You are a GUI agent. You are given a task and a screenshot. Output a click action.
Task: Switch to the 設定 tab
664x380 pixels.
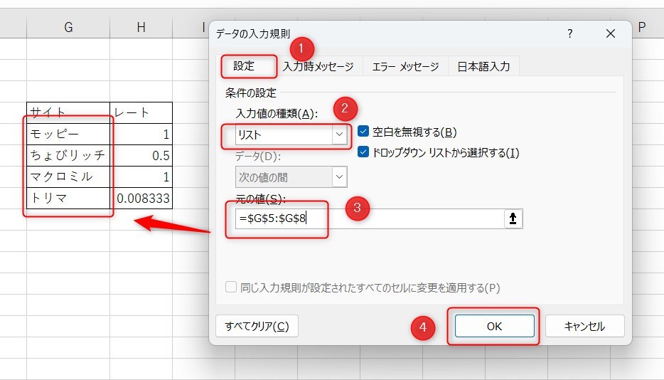tap(244, 66)
